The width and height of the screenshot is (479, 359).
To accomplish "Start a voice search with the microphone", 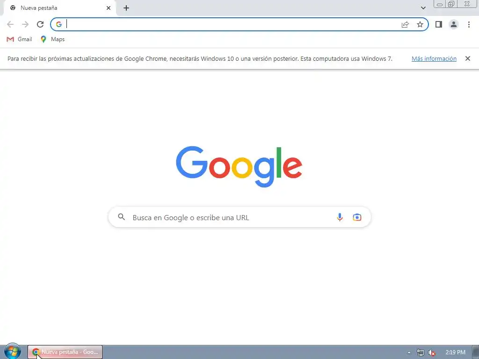I will (340, 217).
